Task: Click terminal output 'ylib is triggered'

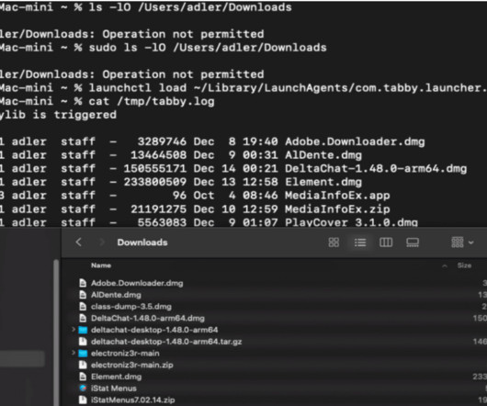Action: pyautogui.click(x=58, y=115)
